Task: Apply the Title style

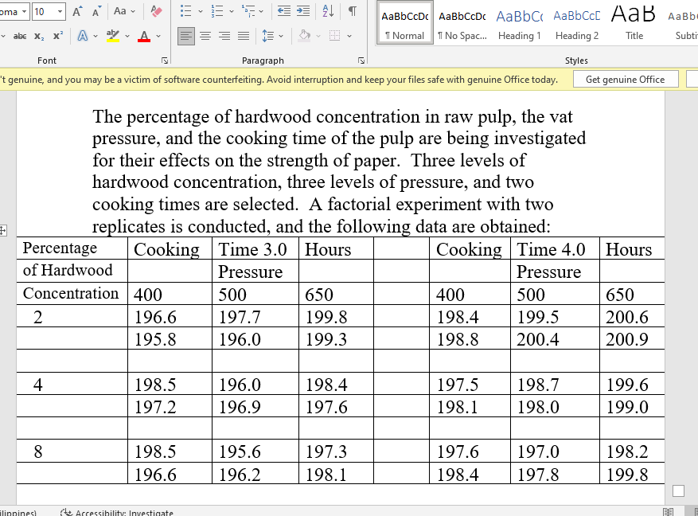Action: pyautogui.click(x=634, y=23)
